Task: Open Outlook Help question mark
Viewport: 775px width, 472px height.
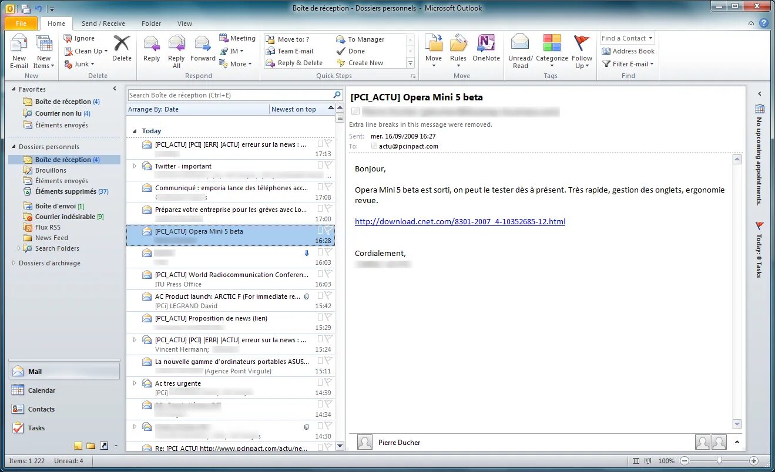Action: coord(764,23)
